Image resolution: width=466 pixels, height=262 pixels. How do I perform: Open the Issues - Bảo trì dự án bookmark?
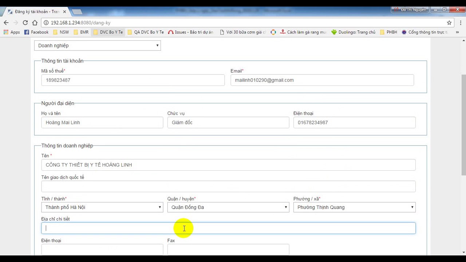(191, 32)
